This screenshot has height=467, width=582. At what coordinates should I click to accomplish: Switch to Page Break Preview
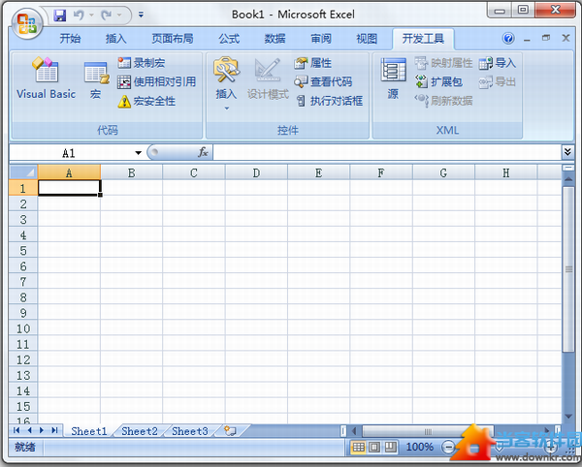tap(390, 447)
